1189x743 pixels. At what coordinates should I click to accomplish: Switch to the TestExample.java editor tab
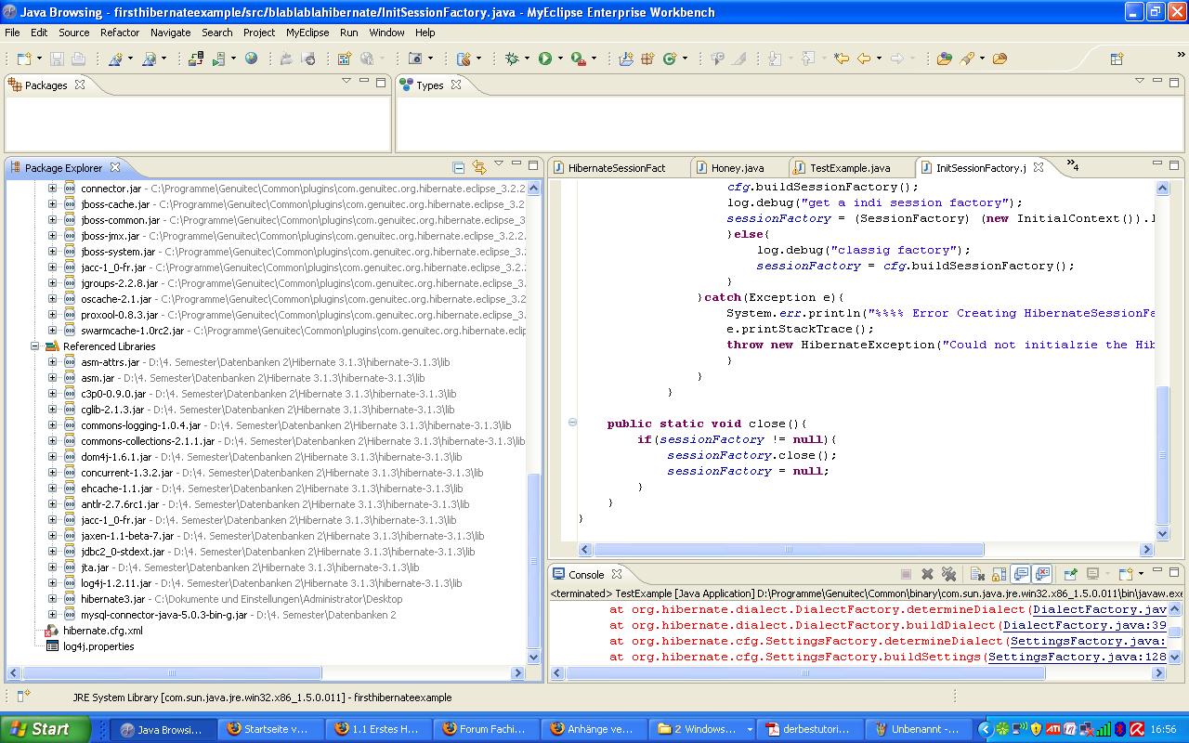[850, 168]
